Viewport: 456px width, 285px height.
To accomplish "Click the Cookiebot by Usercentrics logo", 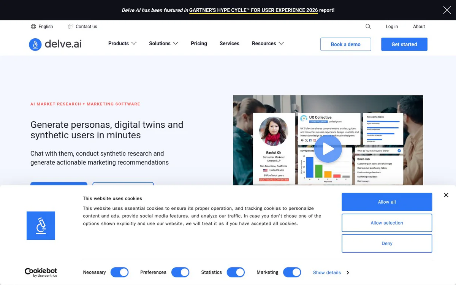I will [x=41, y=272].
